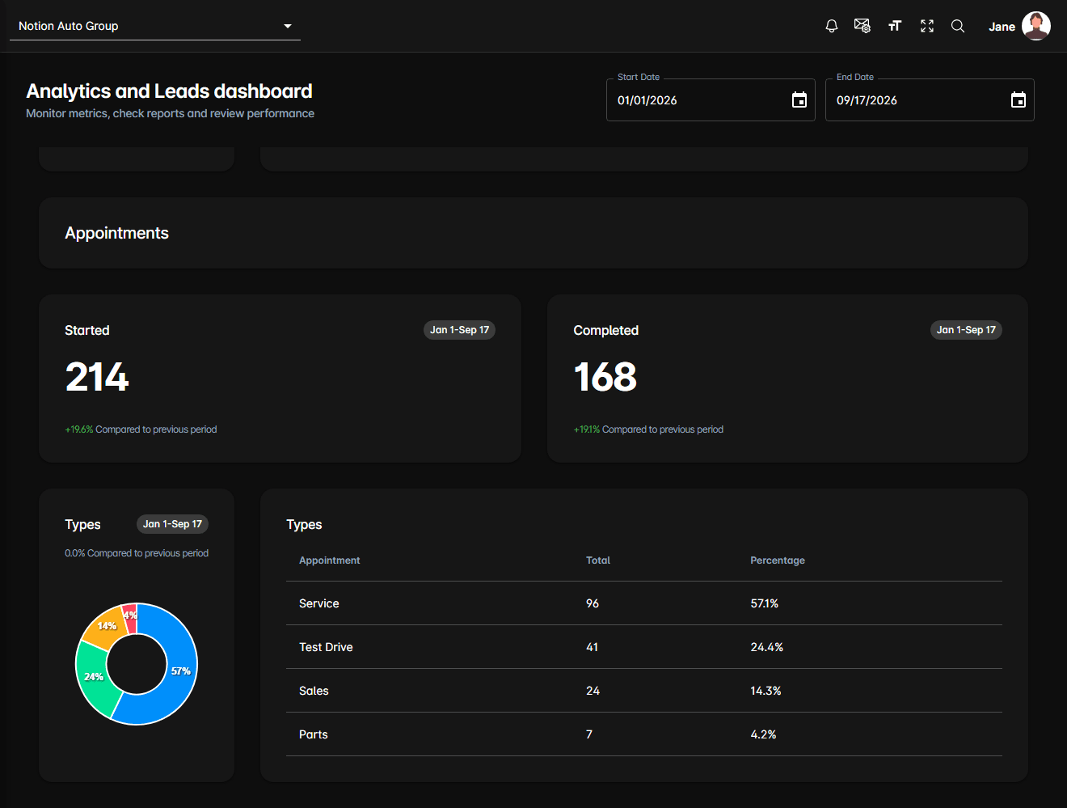Open the End Date calendar picker icon
The image size is (1067, 808).
1018,99
